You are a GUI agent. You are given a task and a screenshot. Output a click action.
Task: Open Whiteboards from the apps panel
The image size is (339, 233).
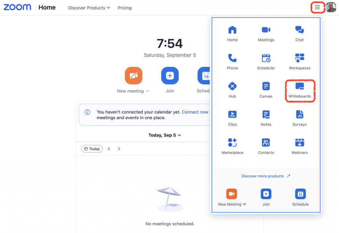[x=299, y=90]
